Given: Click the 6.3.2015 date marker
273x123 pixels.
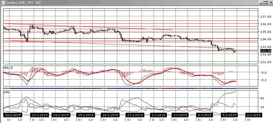Looking at the screenshot, I should pyautogui.click(x=253, y=115).
